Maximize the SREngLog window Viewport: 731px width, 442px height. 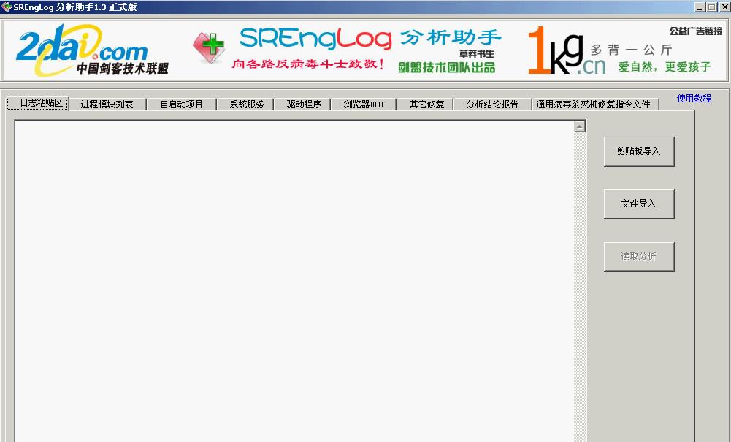click(711, 7)
